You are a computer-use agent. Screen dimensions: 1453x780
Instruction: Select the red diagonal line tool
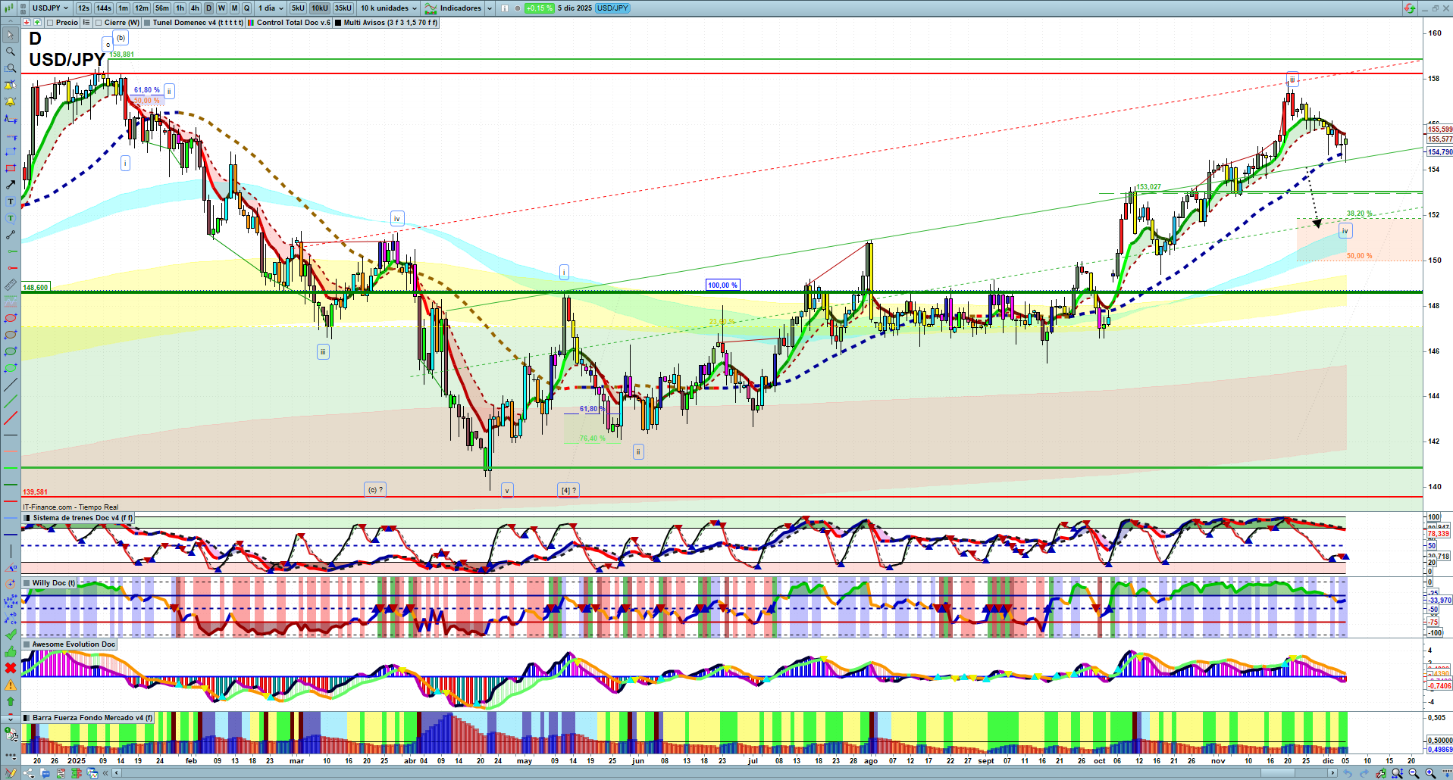(11, 418)
